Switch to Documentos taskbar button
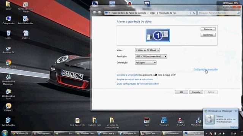Image resolution: width=243 pixels, height=136 pixels. [x=172, y=133]
